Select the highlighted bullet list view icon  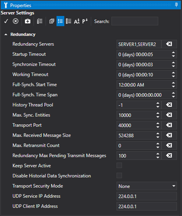coord(61,21)
